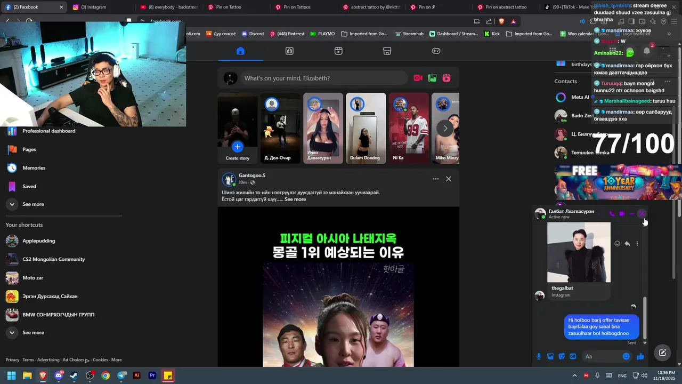The image size is (682, 384).
Task: Open Dulam Dondog story
Action: [366, 128]
